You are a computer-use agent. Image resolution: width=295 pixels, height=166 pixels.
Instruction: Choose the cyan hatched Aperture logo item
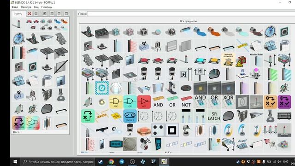(x=102, y=88)
